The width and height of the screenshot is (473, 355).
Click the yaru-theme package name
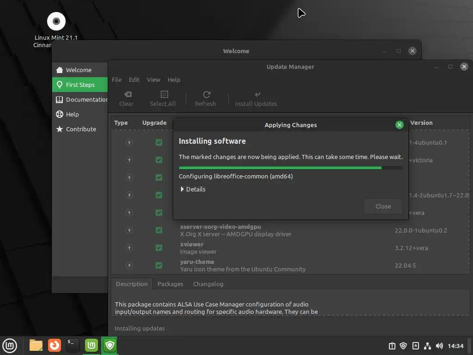click(197, 262)
